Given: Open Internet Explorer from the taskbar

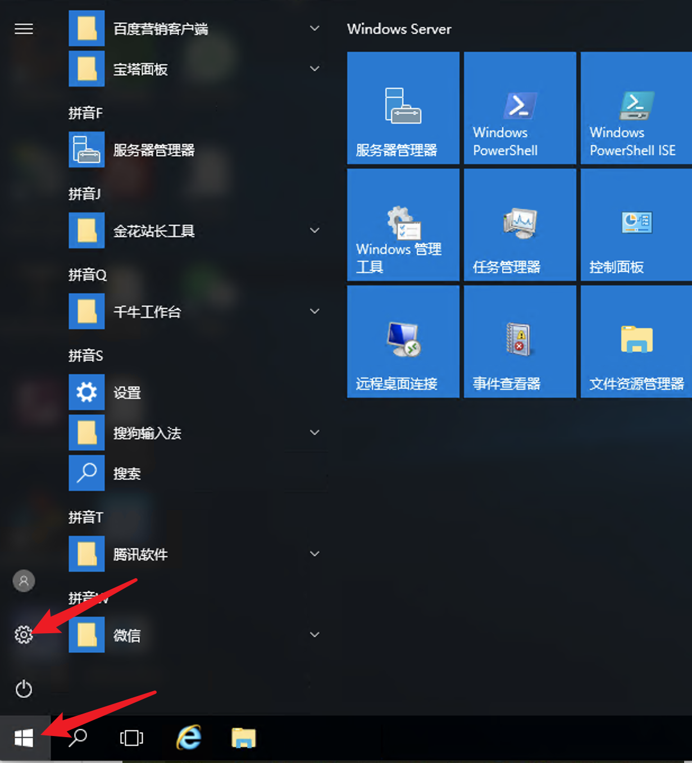Looking at the screenshot, I should point(189,738).
